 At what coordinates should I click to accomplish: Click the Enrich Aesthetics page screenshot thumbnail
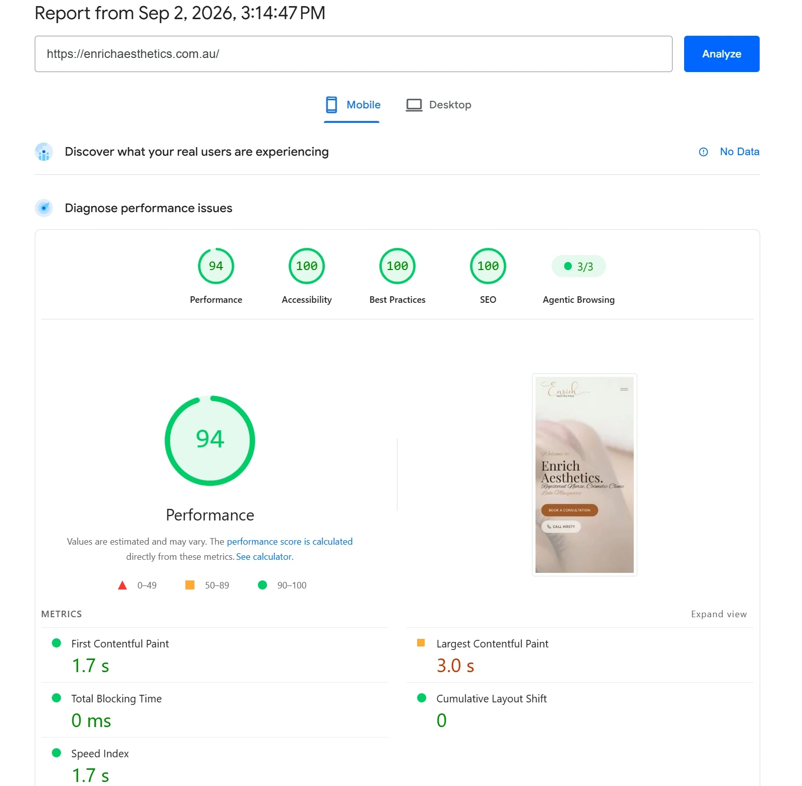tap(584, 475)
